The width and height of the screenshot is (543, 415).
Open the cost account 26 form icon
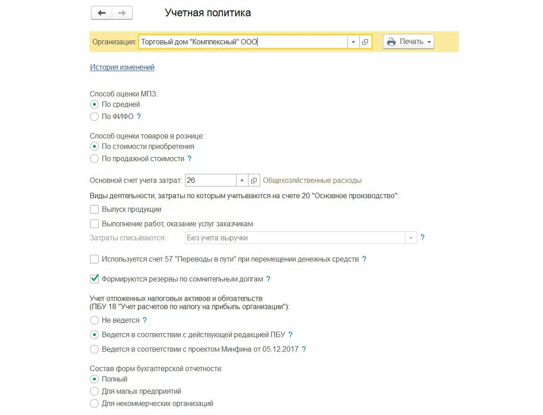coord(254,181)
